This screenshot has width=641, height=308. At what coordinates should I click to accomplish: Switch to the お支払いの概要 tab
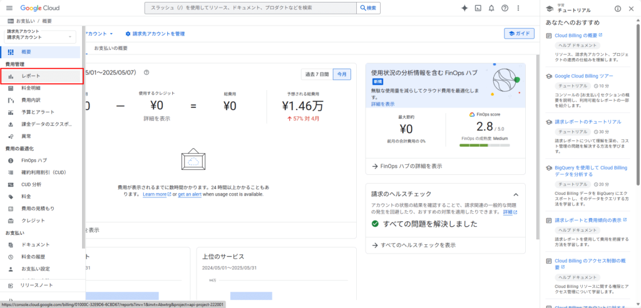pyautogui.click(x=111, y=48)
